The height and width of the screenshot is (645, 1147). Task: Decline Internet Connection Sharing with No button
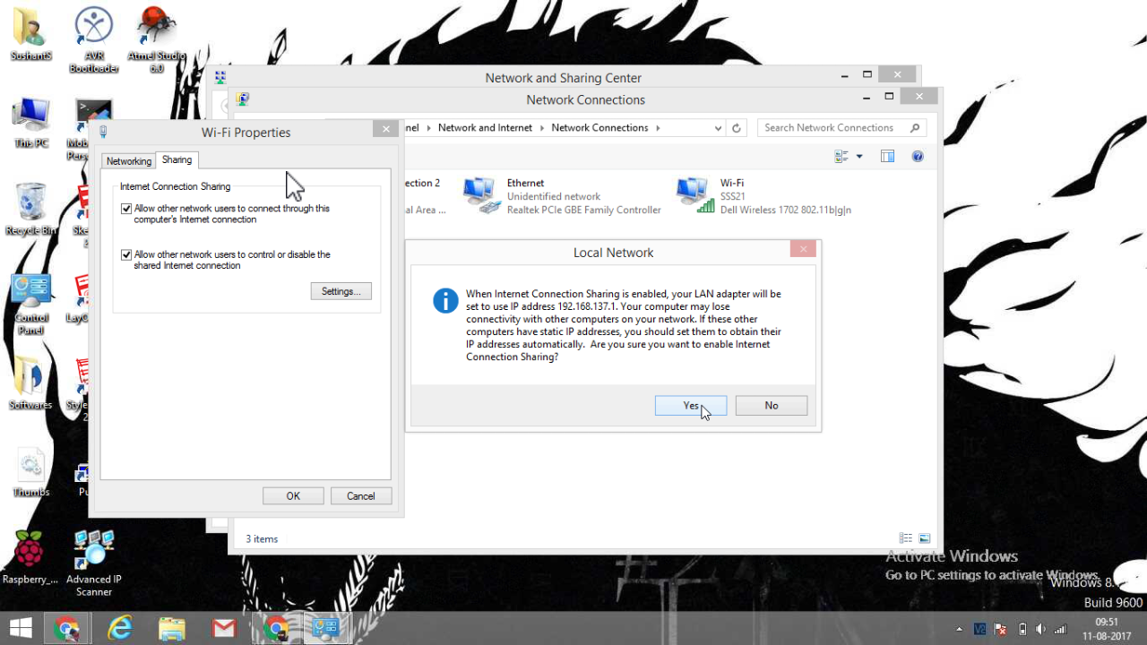[772, 406]
